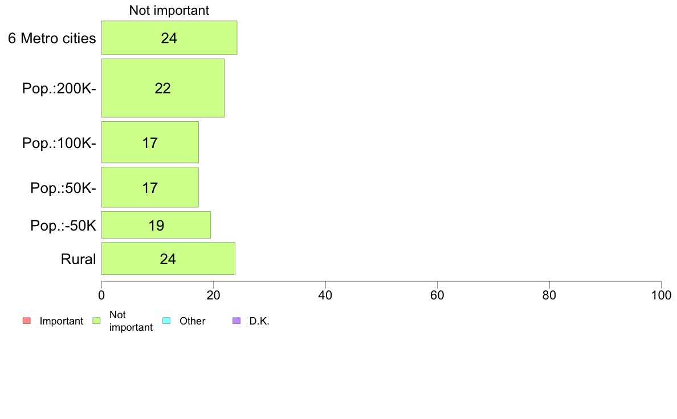677x419 pixels.
Task: Click the purple D.K. legend swatch
Action: point(236,321)
